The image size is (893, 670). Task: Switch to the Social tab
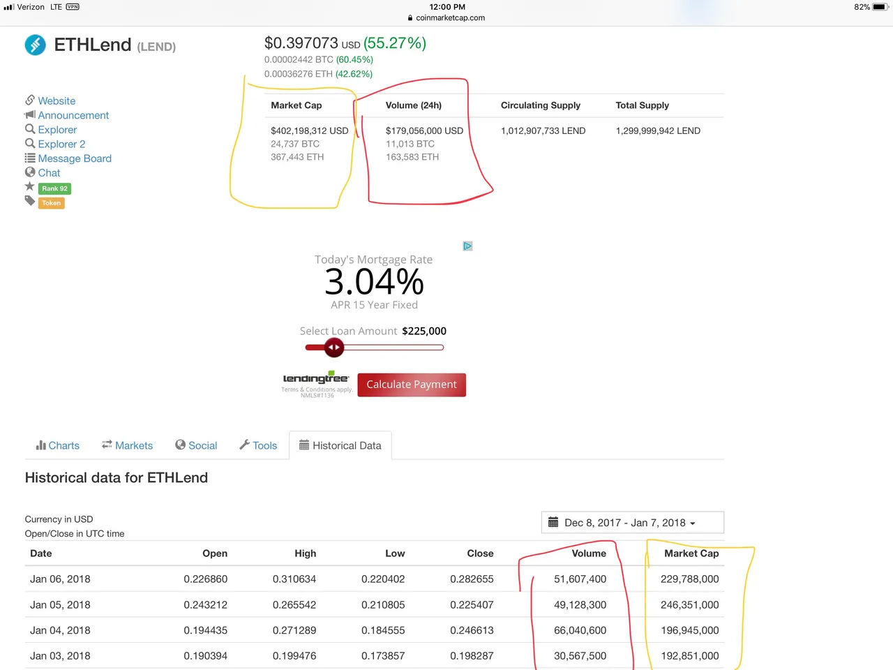coord(196,445)
